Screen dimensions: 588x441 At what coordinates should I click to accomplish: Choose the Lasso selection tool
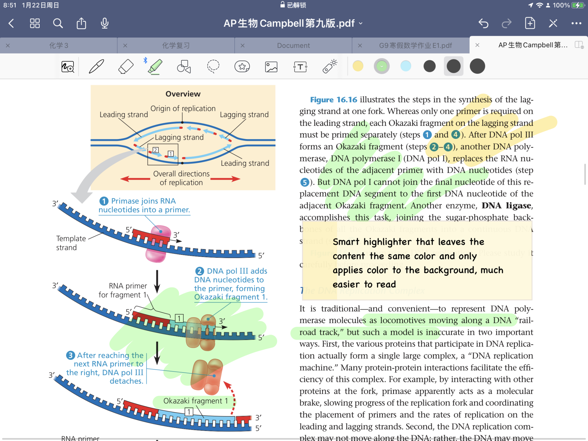pyautogui.click(x=213, y=66)
